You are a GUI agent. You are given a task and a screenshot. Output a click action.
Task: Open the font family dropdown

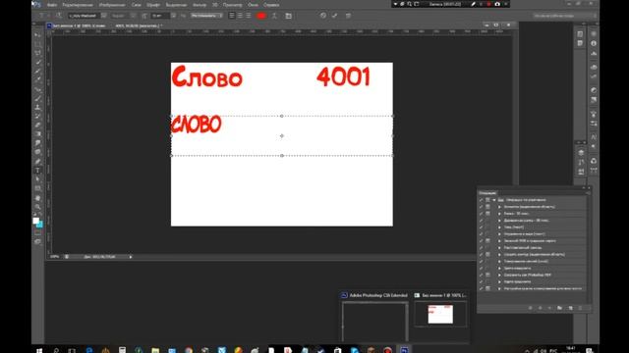point(104,16)
